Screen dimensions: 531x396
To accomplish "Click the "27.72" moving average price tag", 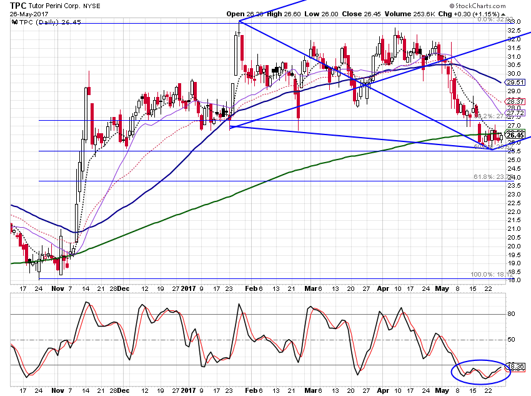I will click(x=515, y=113).
